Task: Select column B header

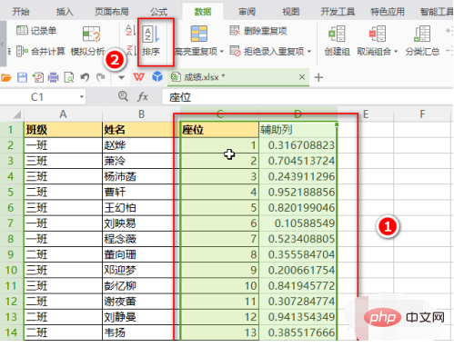Action: 141,114
